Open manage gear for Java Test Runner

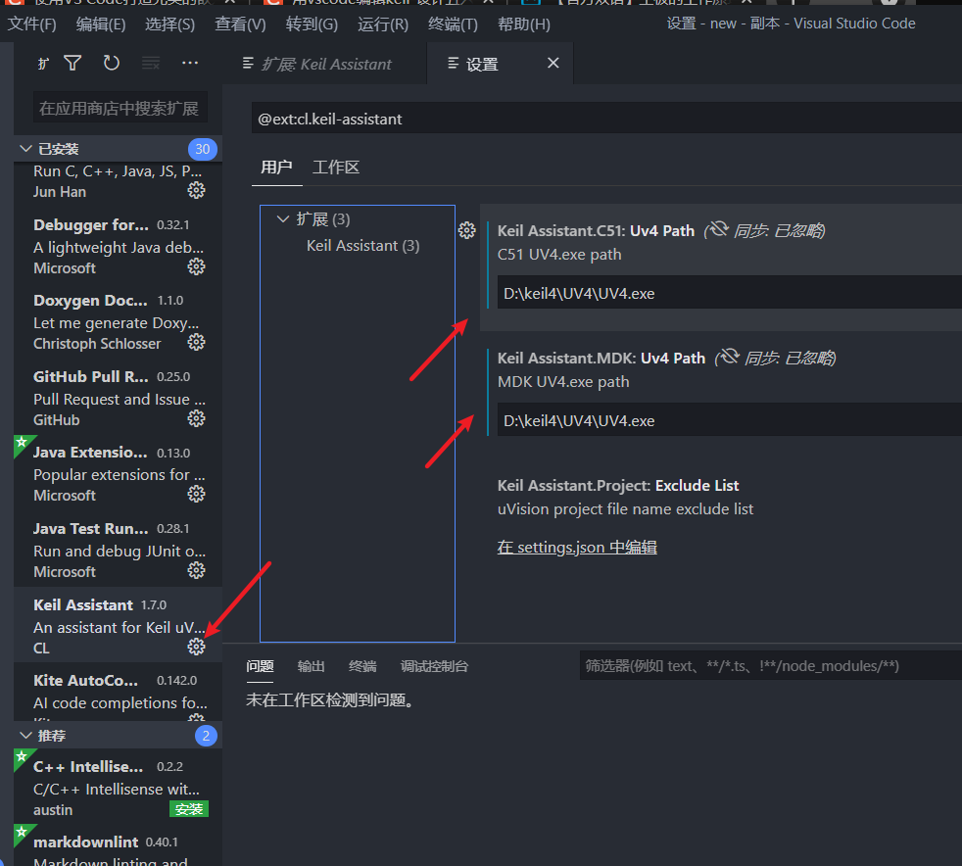(196, 571)
